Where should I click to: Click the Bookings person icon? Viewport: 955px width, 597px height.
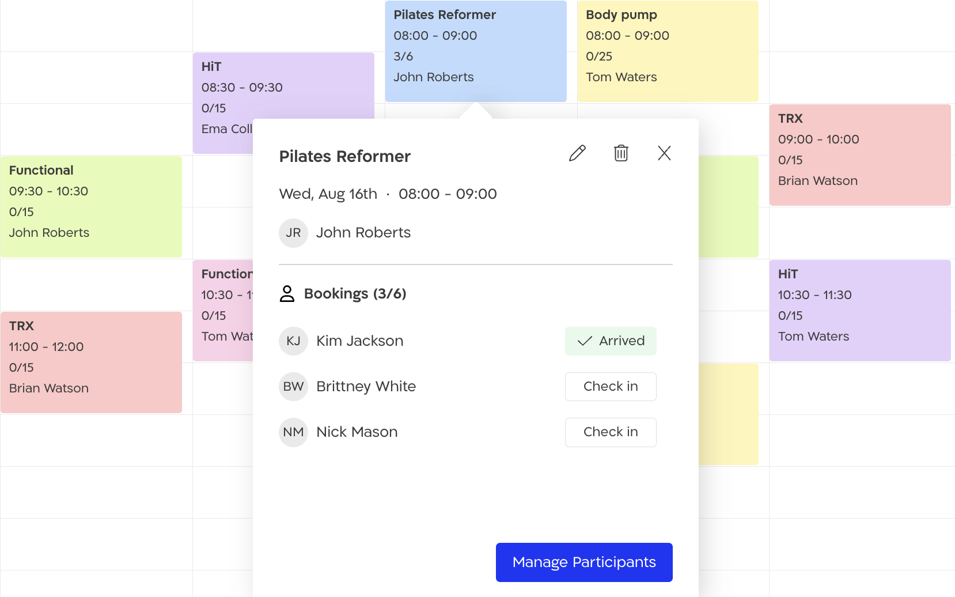pos(286,293)
